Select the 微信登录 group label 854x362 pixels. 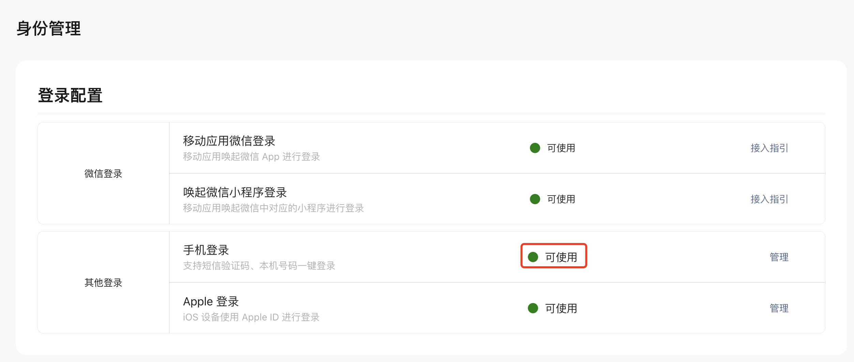103,174
